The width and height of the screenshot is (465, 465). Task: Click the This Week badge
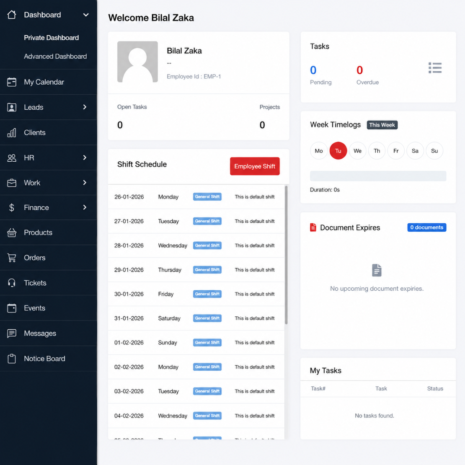(382, 125)
